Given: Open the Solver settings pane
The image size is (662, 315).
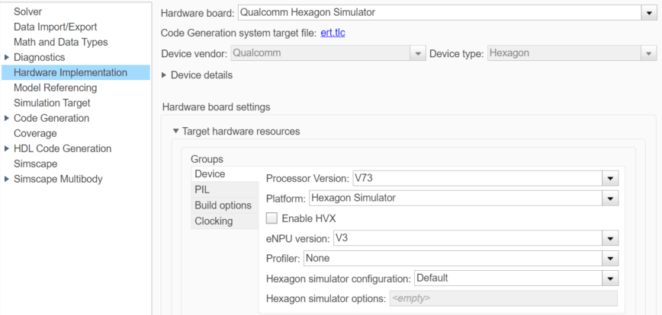Looking at the screenshot, I should pyautogui.click(x=28, y=11).
